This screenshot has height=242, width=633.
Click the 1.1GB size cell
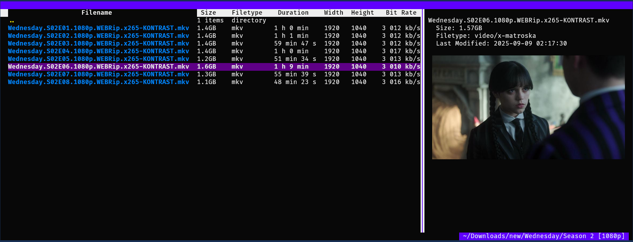tap(206, 82)
